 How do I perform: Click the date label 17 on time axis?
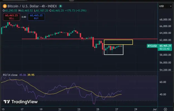(x=22, y=109)
